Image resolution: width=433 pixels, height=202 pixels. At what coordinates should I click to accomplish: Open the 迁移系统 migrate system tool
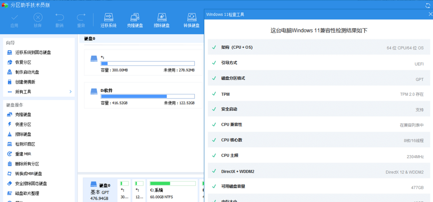point(109,20)
